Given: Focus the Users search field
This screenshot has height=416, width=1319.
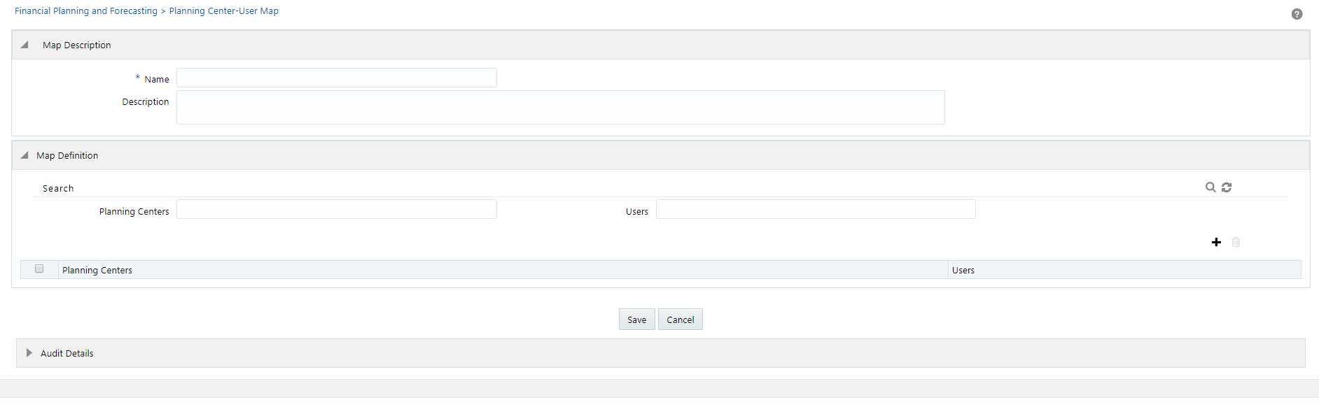Looking at the screenshot, I should coord(816,209).
